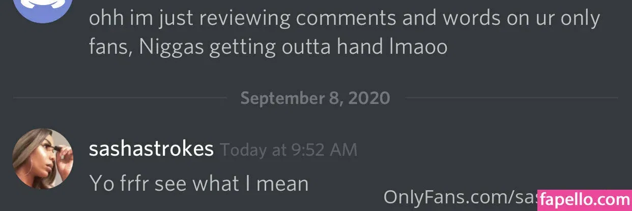Select the 'Yo frfr see what I mean' message
Screen dimensions: 632x211
pyautogui.click(x=199, y=183)
